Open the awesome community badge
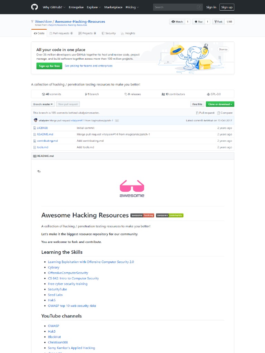The image size is (265, 353). tap(169, 215)
